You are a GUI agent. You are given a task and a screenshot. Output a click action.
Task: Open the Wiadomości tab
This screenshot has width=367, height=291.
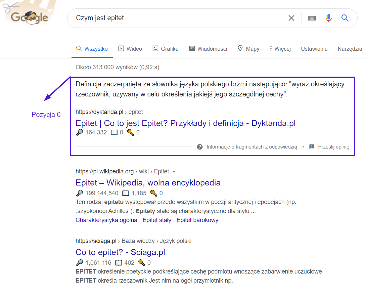(208, 49)
